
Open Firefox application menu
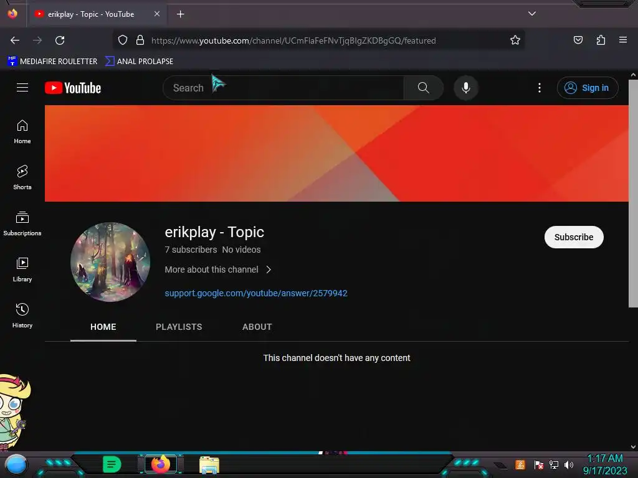[x=623, y=40]
